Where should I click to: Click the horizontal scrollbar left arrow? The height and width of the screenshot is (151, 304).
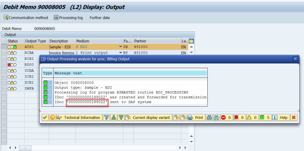10,148
